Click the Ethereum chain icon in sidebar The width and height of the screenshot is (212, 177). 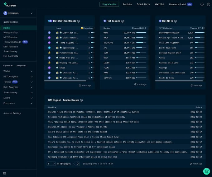[x=5, y=13]
